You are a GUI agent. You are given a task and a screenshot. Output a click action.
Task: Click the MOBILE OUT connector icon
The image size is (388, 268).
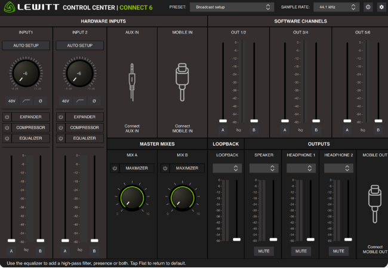coord(375,204)
